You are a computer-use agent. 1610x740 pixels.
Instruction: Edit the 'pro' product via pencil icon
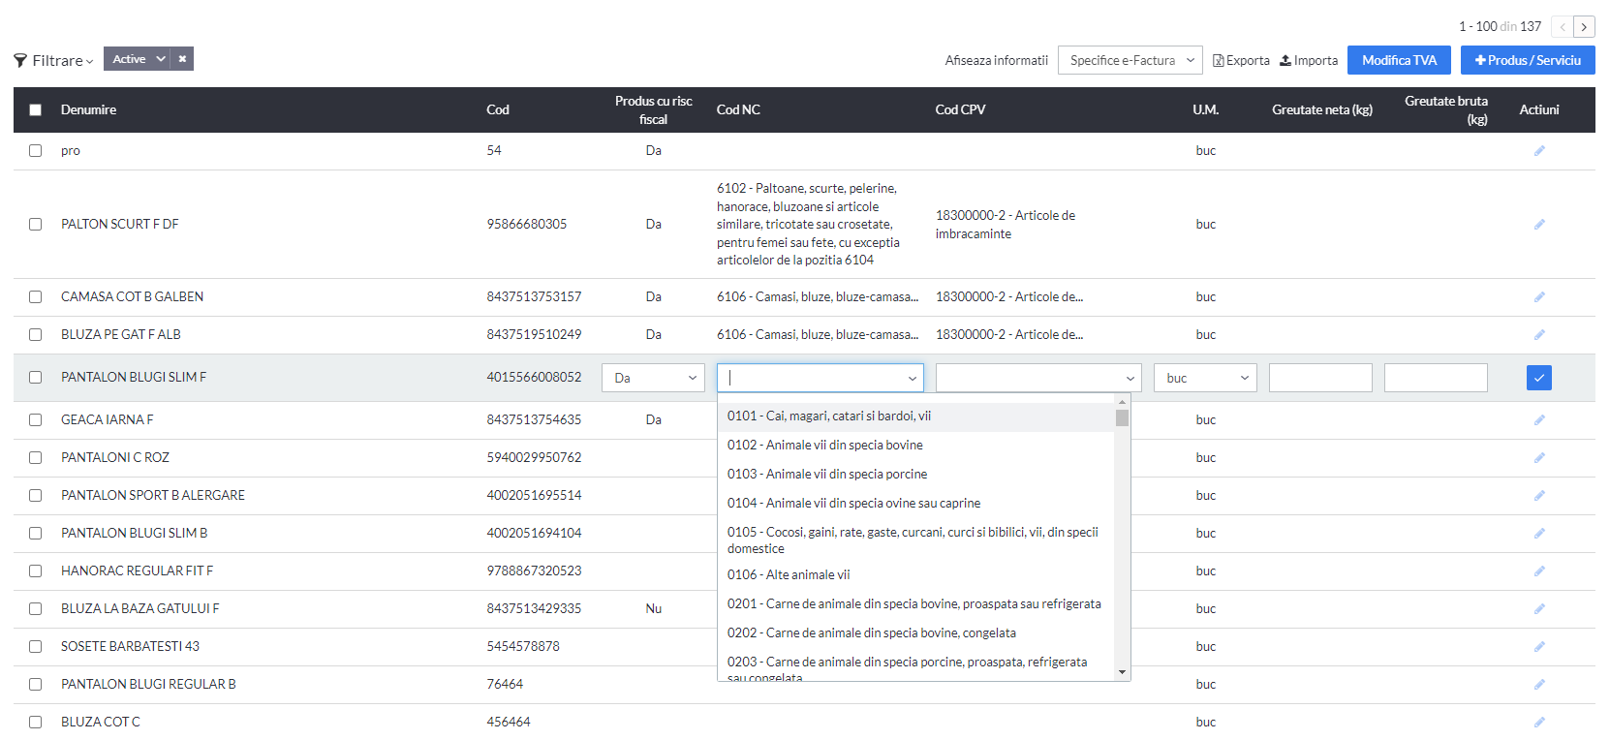1538,151
